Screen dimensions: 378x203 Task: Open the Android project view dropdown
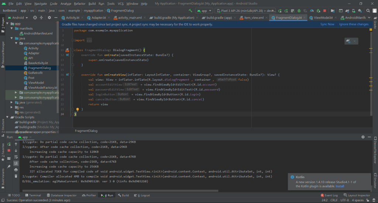point(18,18)
